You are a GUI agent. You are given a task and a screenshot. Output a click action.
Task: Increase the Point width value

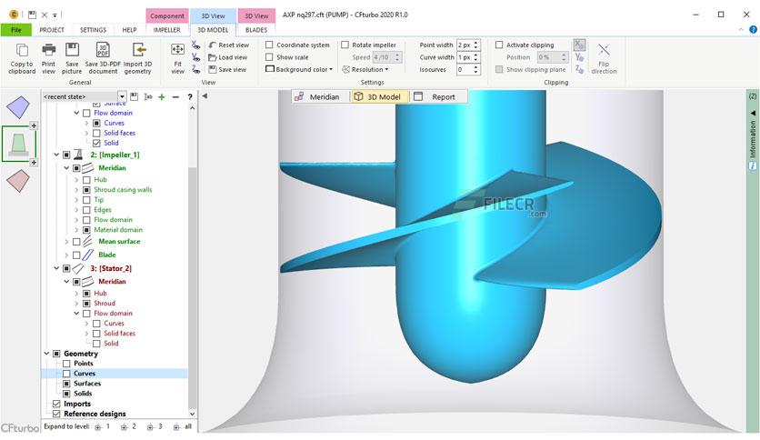(x=476, y=43)
